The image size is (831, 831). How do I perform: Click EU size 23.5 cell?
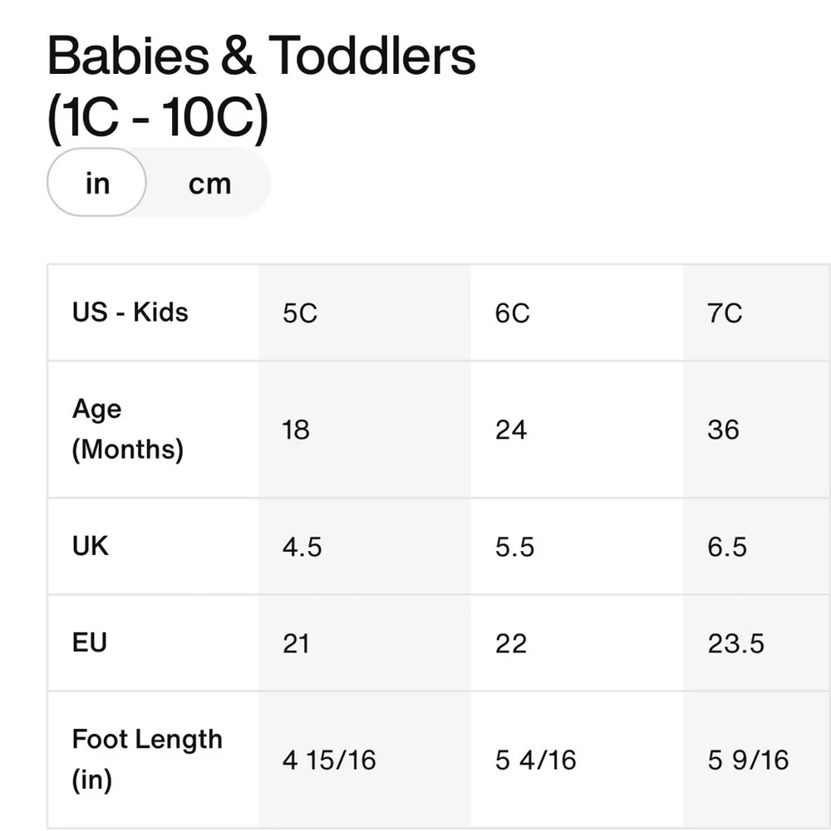pos(757,643)
